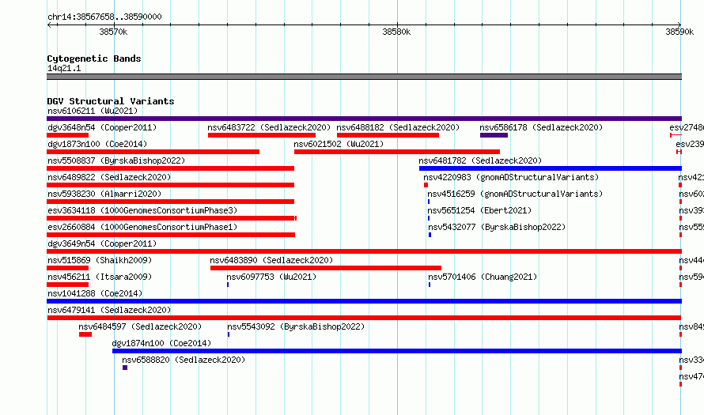Open nsv1041288 (Coe2014) variant
The width and height of the screenshot is (704, 415).
(x=95, y=293)
